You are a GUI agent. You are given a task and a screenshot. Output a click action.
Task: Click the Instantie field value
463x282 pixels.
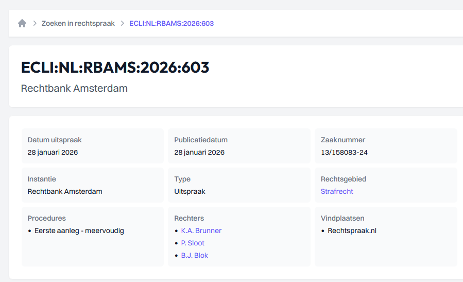pos(65,191)
